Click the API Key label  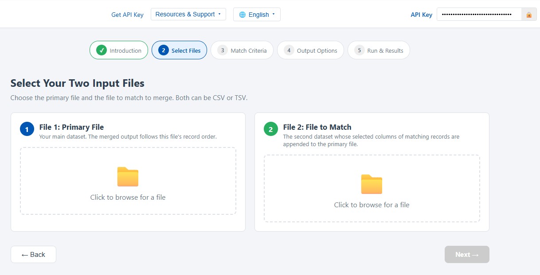(x=421, y=15)
